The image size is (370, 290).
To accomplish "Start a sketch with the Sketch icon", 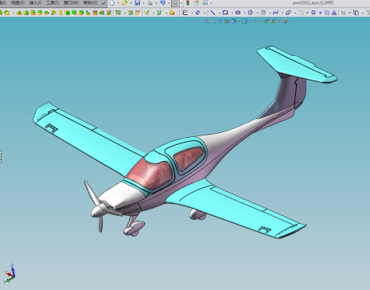I will (x=185, y=13).
